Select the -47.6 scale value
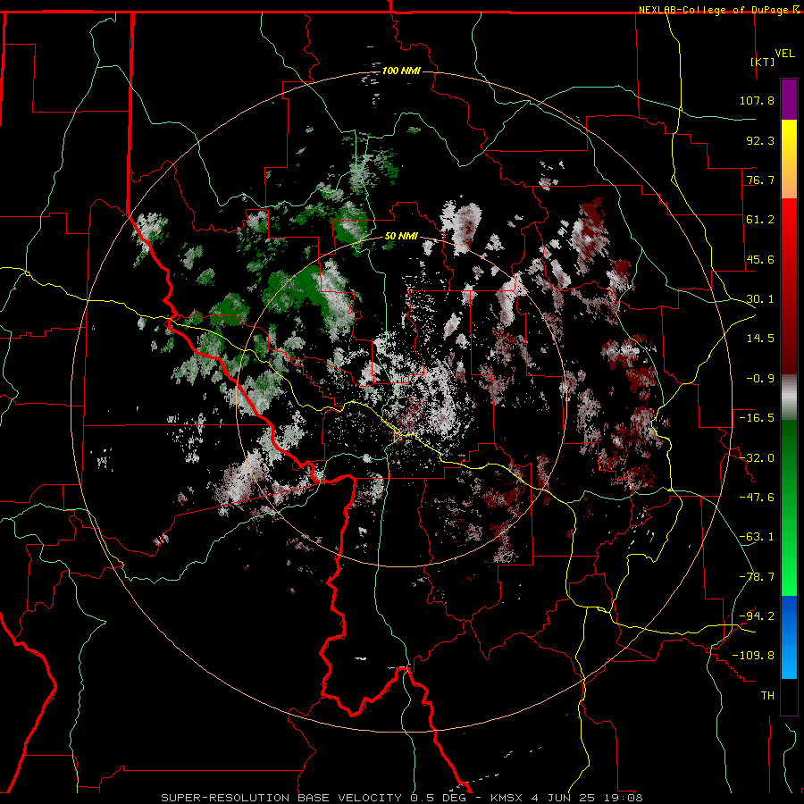The image size is (804, 804). click(757, 498)
